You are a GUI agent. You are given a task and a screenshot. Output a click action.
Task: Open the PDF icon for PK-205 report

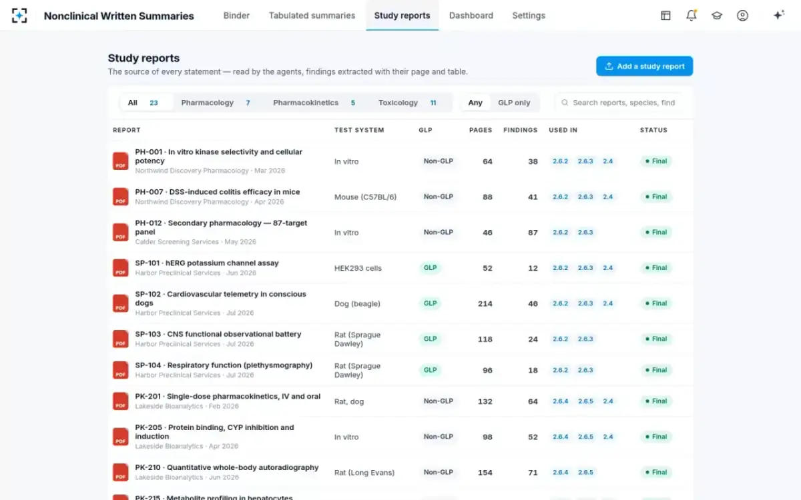[x=120, y=437]
